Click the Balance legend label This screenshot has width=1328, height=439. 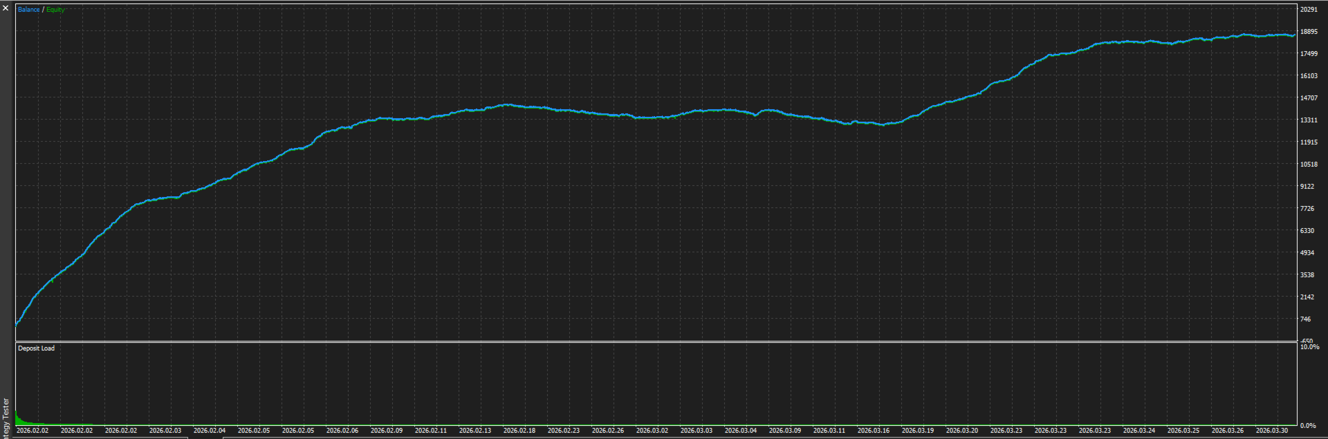[29, 10]
